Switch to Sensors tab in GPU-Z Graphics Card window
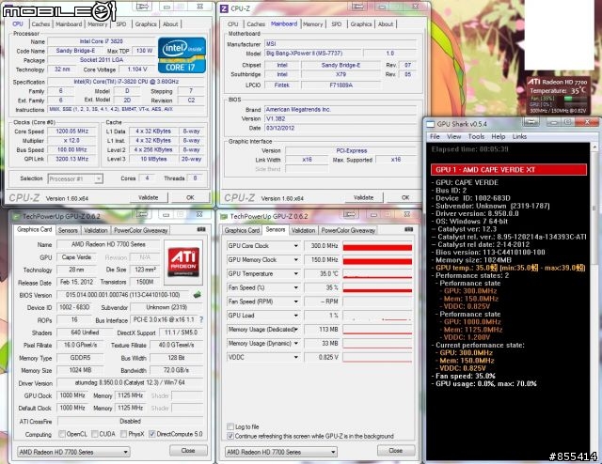 [68, 230]
